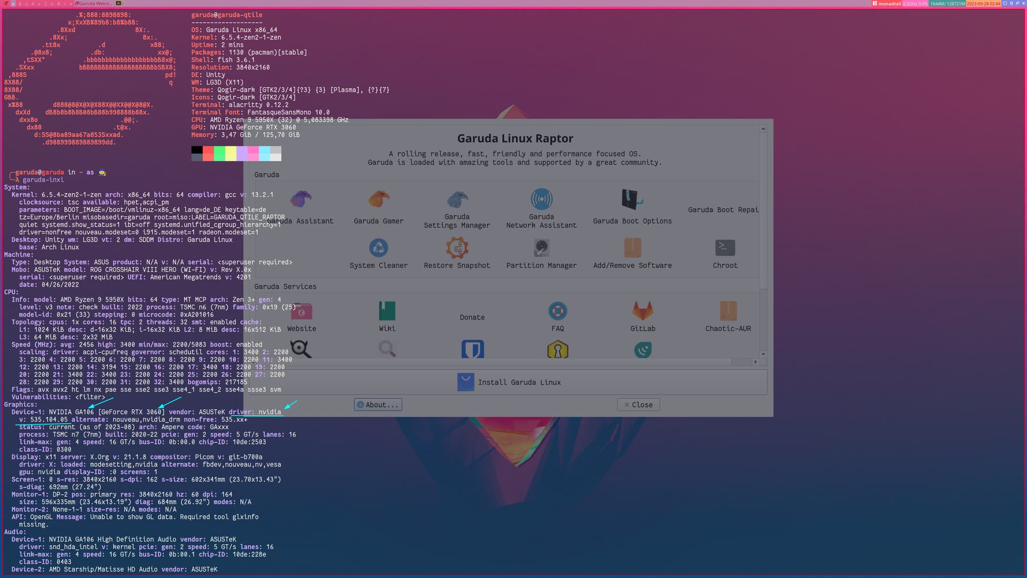Click the memory usage widget in top bar
The width and height of the screenshot is (1027, 578).
[947, 3]
